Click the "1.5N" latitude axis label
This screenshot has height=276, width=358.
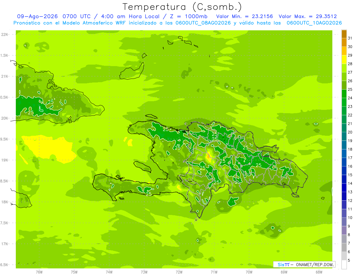5,55
